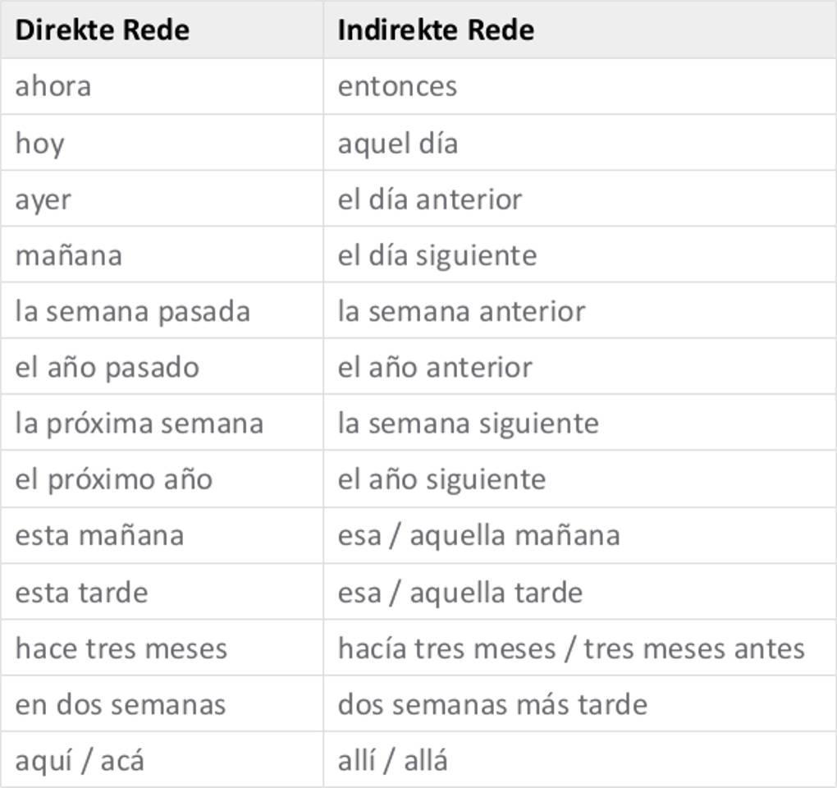Click the "la semana pasada" cell

[132, 312]
